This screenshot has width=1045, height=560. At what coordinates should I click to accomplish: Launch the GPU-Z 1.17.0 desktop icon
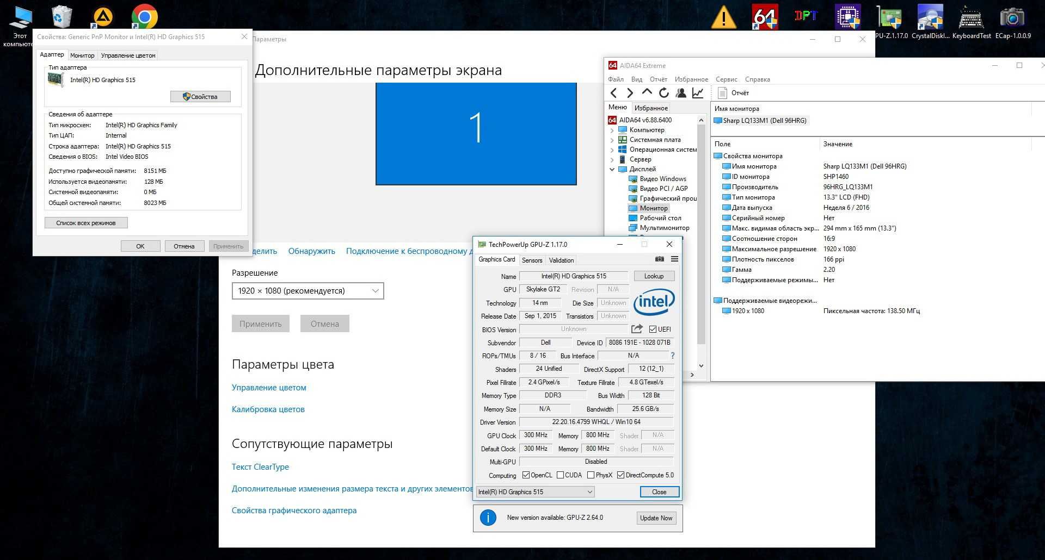click(x=890, y=22)
